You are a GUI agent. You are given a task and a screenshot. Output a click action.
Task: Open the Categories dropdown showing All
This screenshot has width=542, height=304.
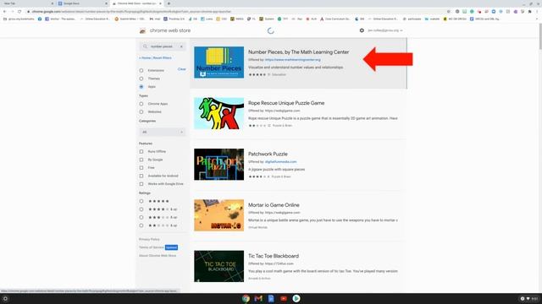point(163,132)
